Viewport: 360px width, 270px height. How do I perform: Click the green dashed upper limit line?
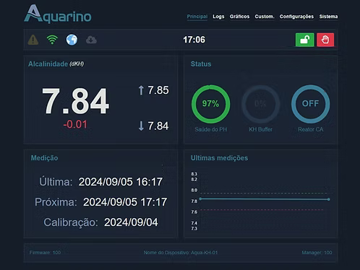pyautogui.click(x=263, y=193)
